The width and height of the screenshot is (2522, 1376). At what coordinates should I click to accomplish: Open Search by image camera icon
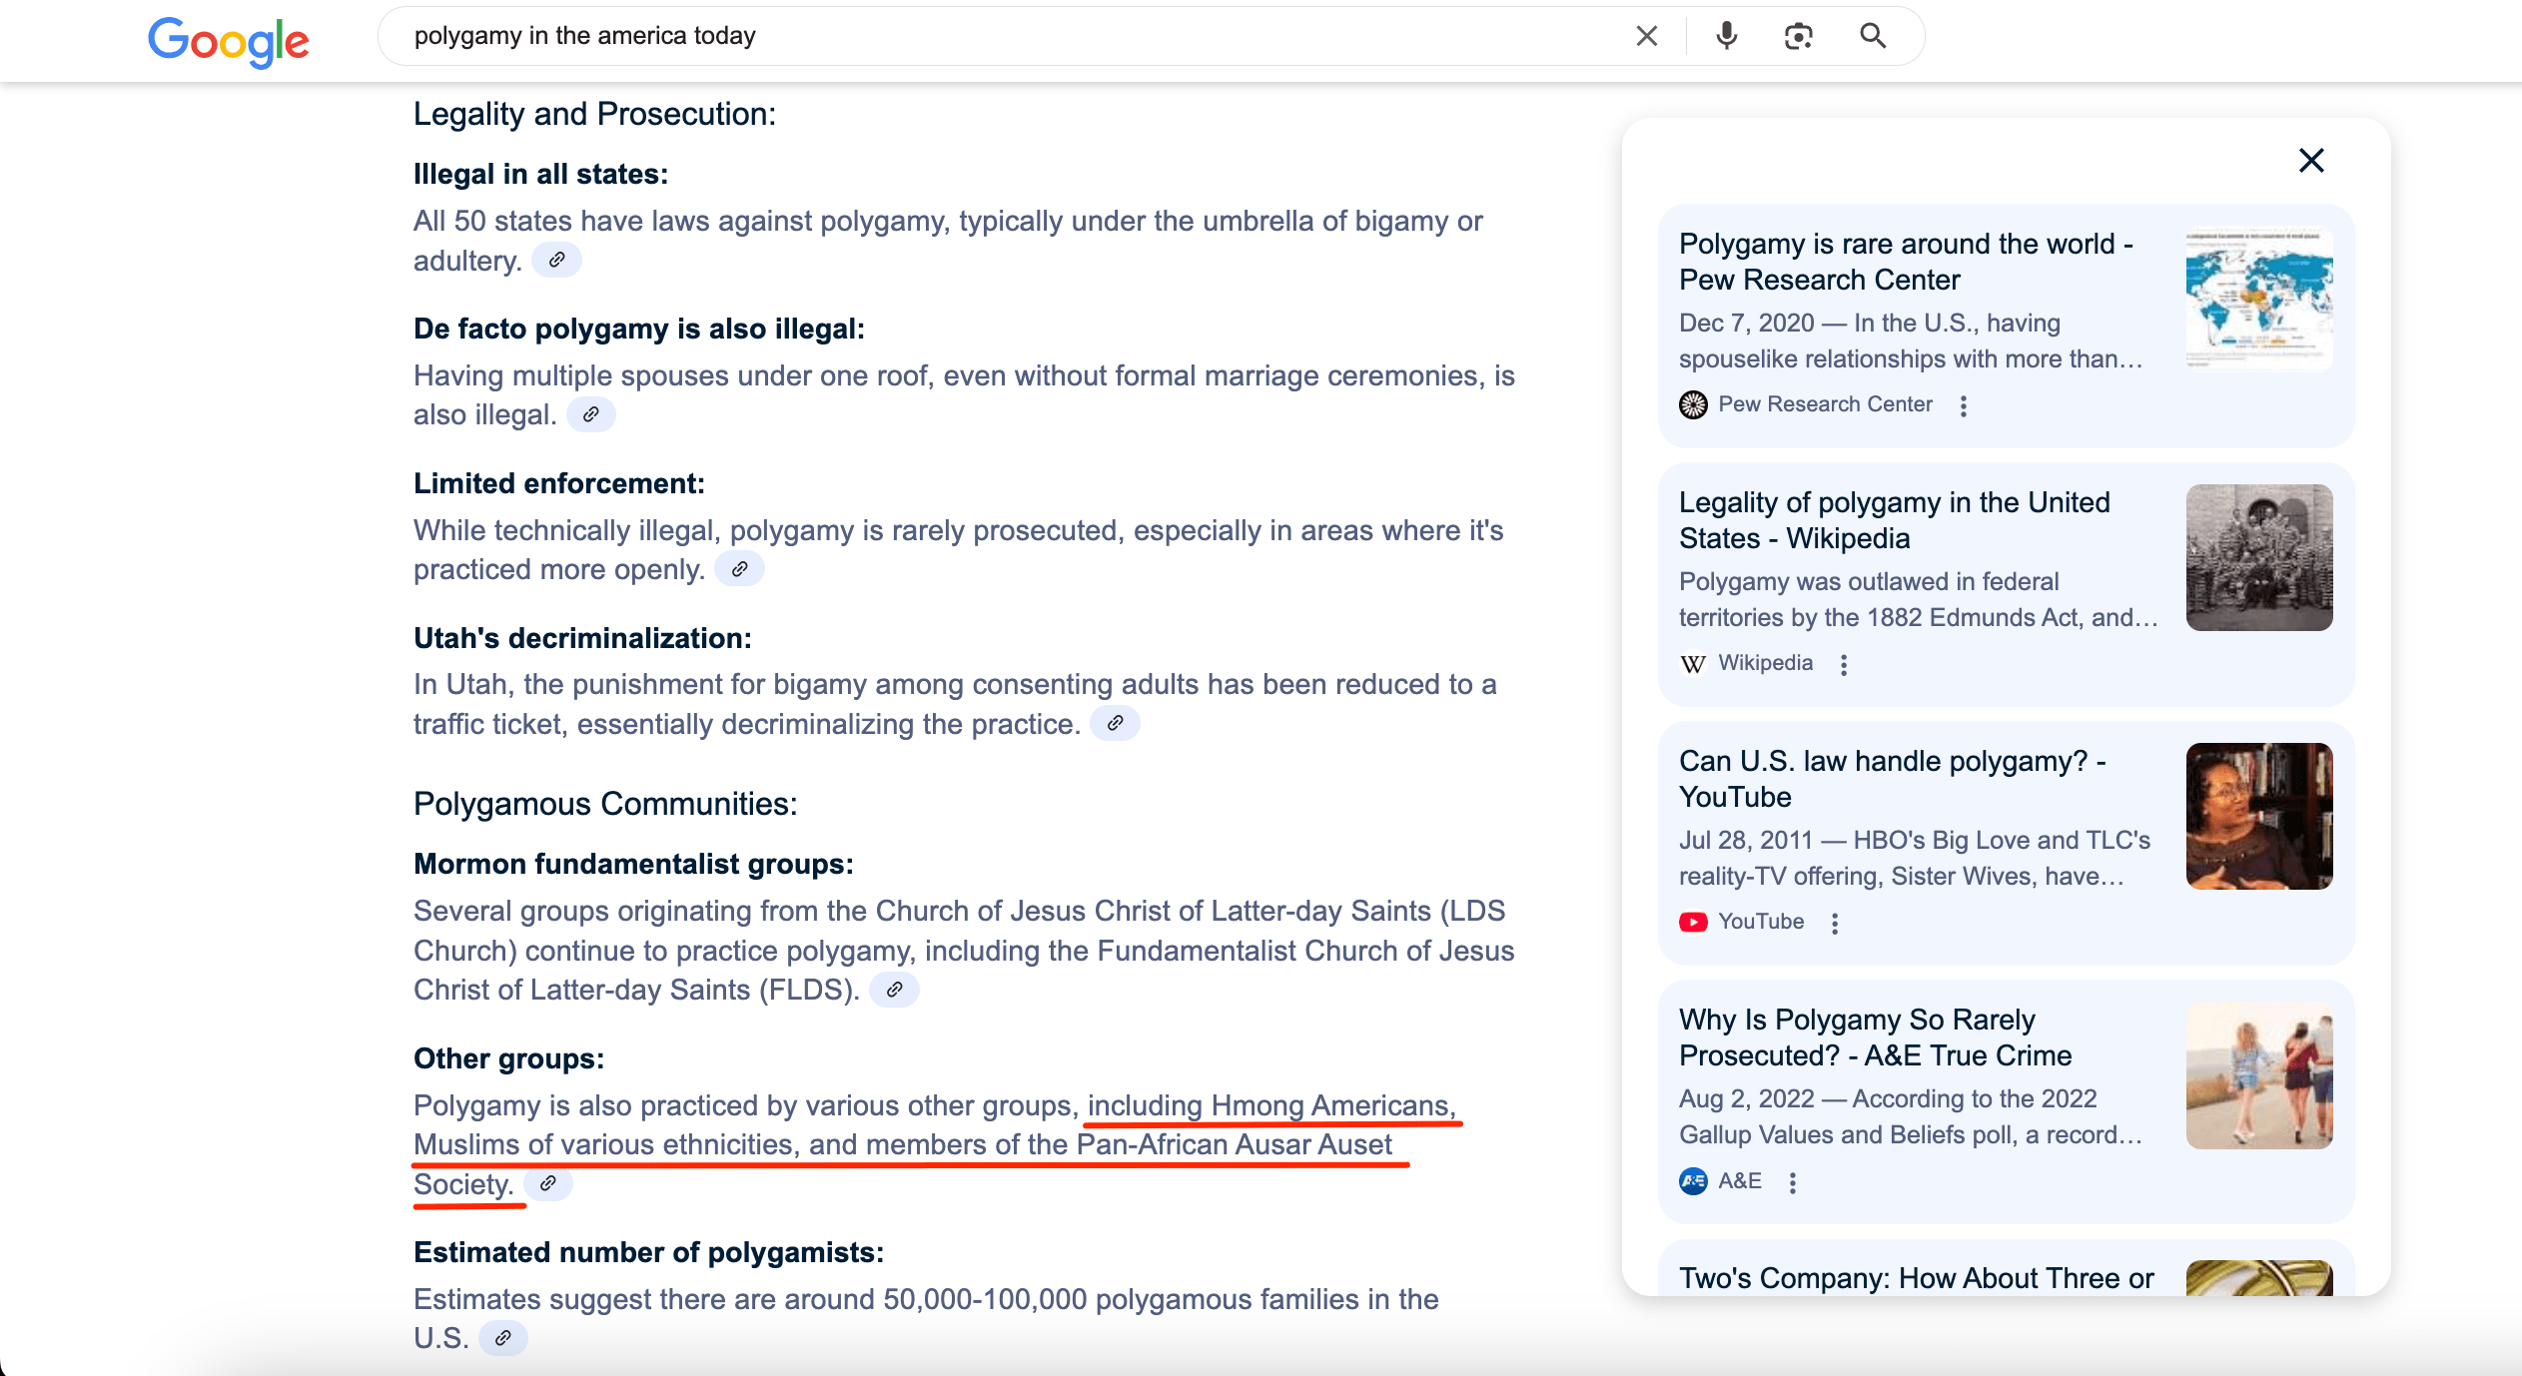point(1798,36)
